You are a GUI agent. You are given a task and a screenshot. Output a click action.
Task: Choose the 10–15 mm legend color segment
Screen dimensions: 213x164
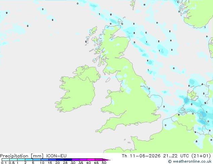(44, 160)
